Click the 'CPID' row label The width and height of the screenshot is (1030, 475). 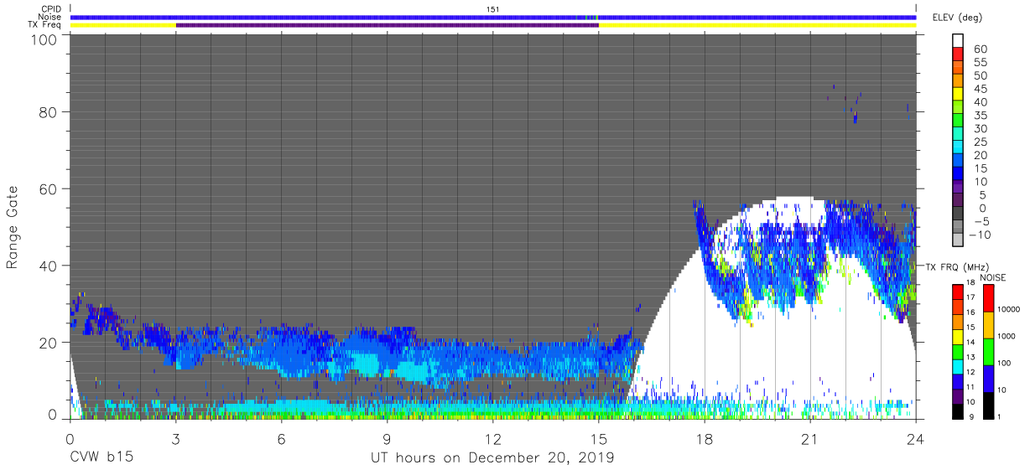click(x=51, y=9)
